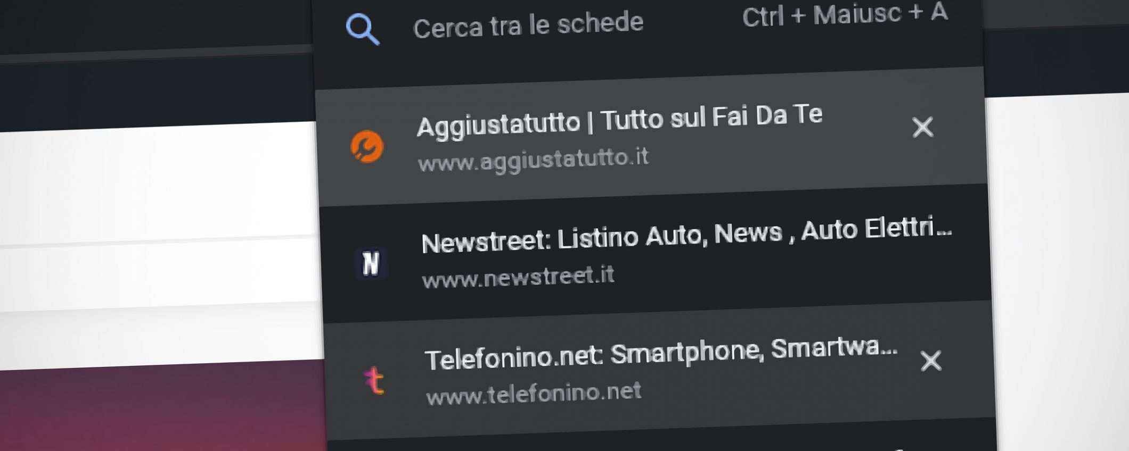Close the Aggiustatutto tab with the X

[922, 127]
